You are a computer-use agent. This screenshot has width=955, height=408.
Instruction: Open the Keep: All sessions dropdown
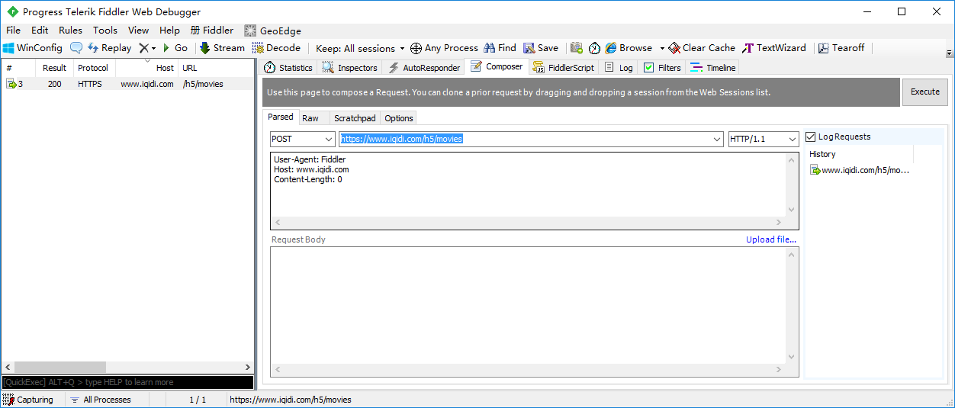360,48
